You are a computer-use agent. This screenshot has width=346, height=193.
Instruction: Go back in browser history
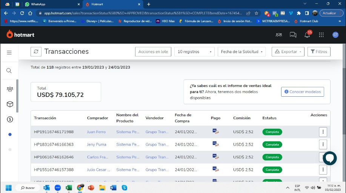pyautogui.click(x=6, y=13)
